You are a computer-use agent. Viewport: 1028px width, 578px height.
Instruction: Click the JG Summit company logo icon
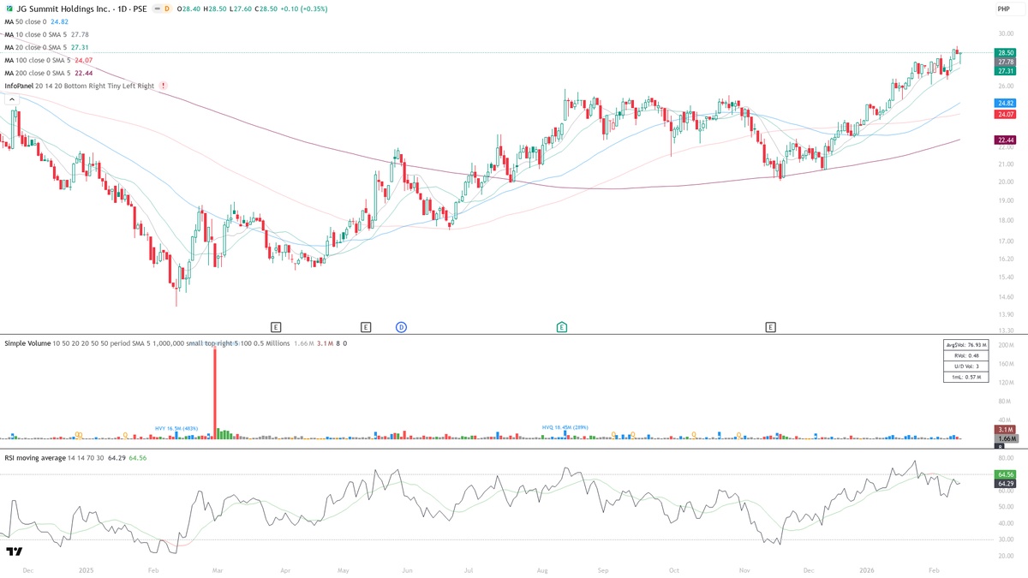click(9, 9)
